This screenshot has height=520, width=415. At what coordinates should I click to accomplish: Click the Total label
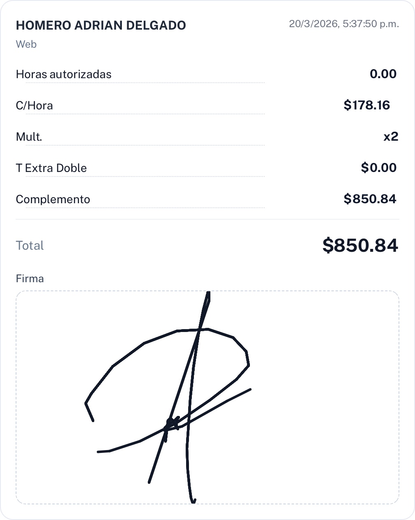[30, 246]
